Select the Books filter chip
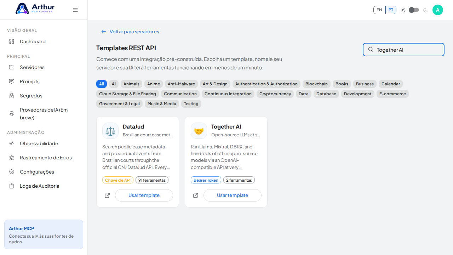The image size is (453, 255). (342, 84)
